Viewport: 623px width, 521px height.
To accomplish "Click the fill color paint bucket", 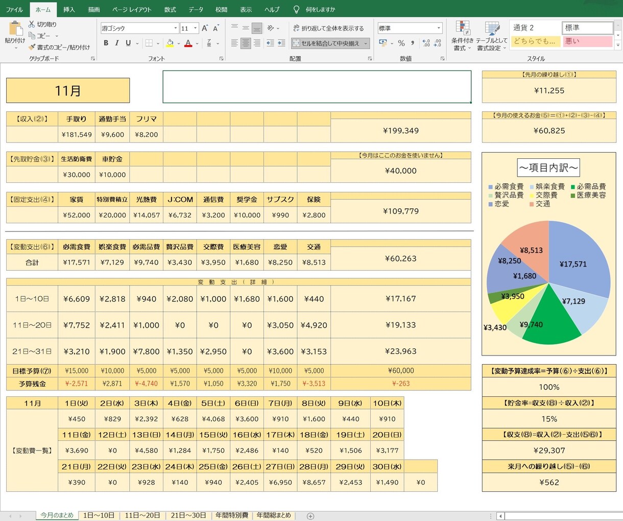I will tap(170, 43).
